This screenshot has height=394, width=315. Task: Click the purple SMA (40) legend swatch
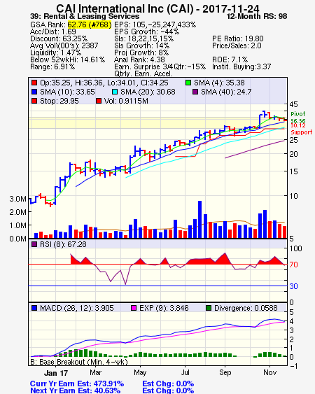195,92
